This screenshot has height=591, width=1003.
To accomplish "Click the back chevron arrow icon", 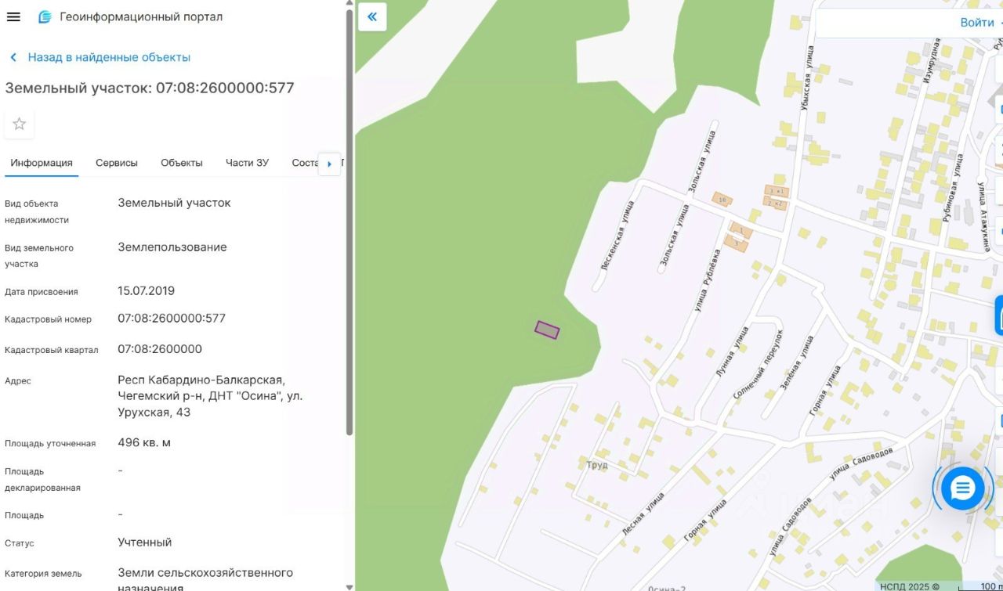I will click(x=13, y=57).
